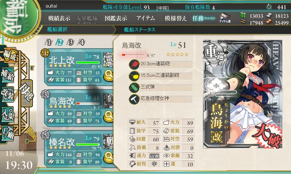This screenshot has height=174, width=291.
Task: Select the 応急修理女神 equipment slot
Action: (x=161, y=99)
